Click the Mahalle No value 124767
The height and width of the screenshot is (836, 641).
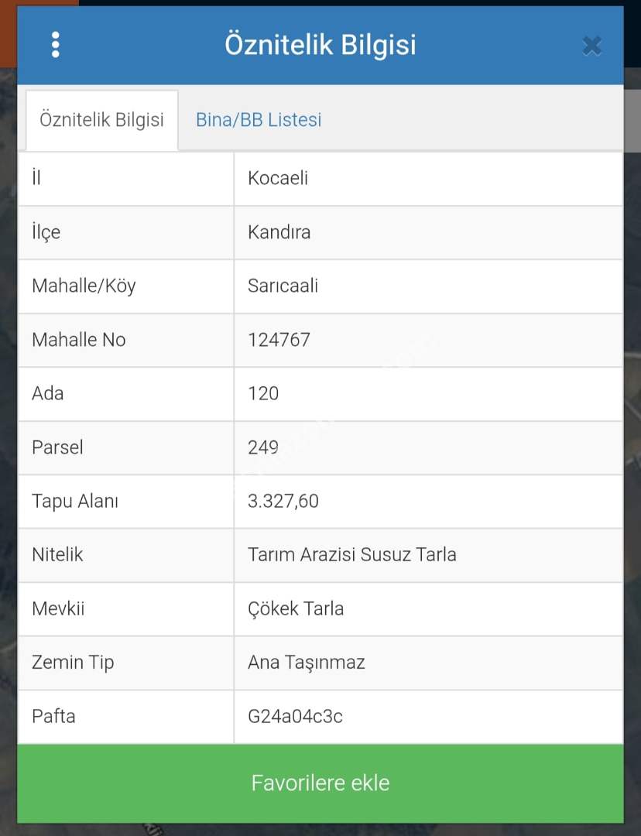pos(279,340)
